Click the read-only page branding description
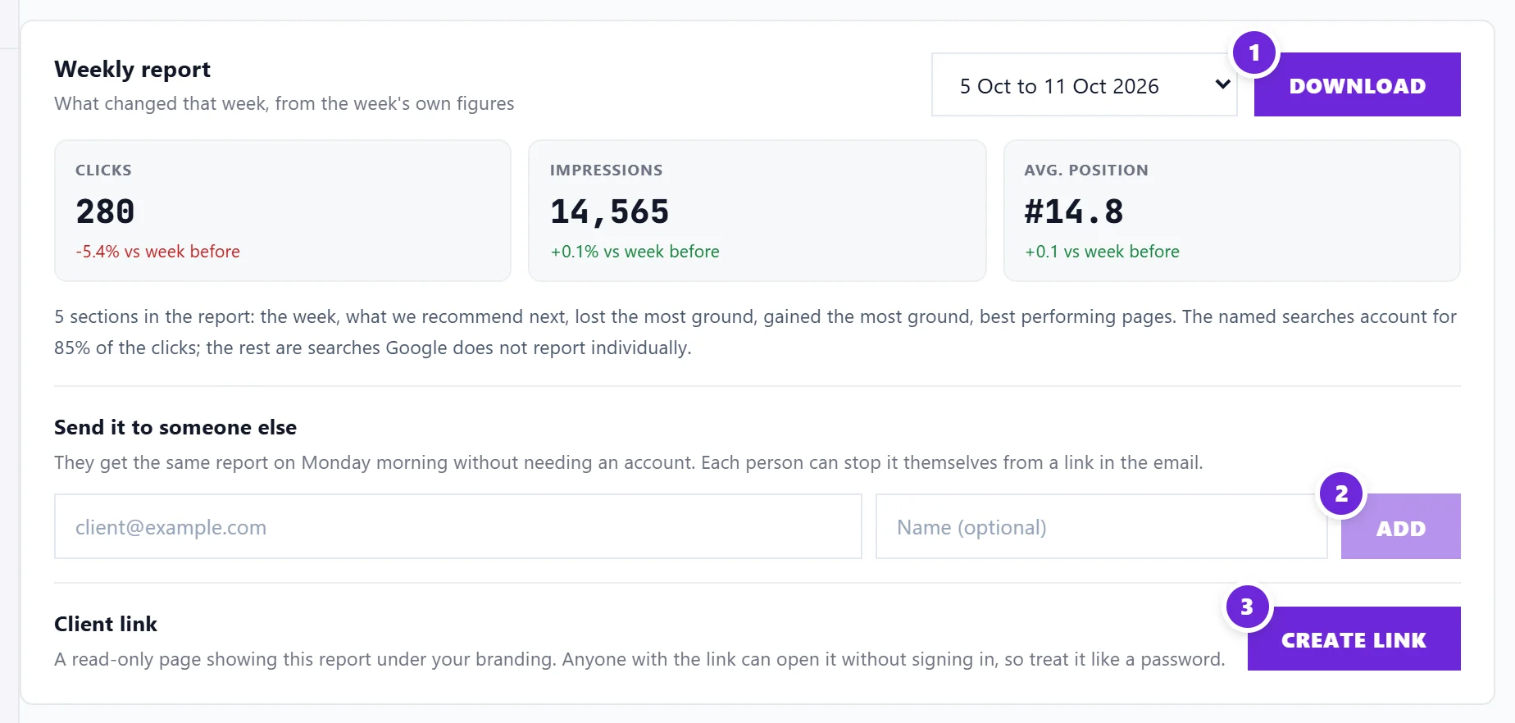Image resolution: width=1515 pixels, height=723 pixels. 639,659
